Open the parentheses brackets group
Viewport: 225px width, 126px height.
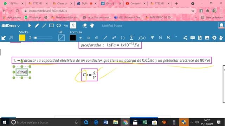pyautogui.click(x=123, y=38)
